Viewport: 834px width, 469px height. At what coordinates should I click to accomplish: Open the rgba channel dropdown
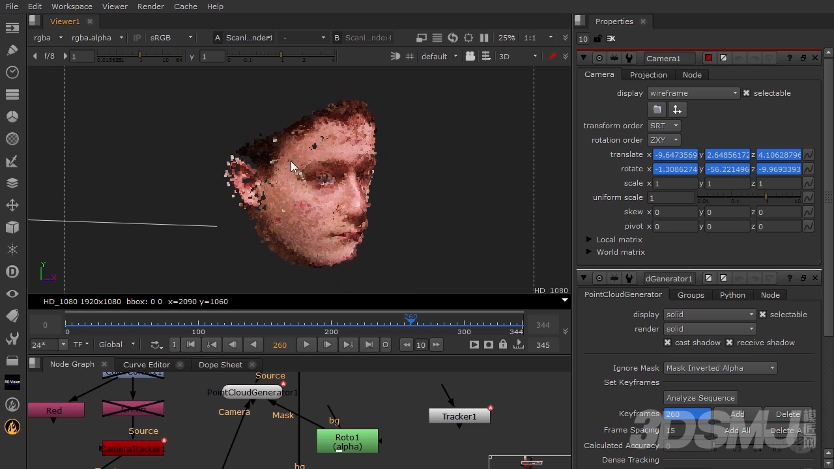pyautogui.click(x=48, y=38)
